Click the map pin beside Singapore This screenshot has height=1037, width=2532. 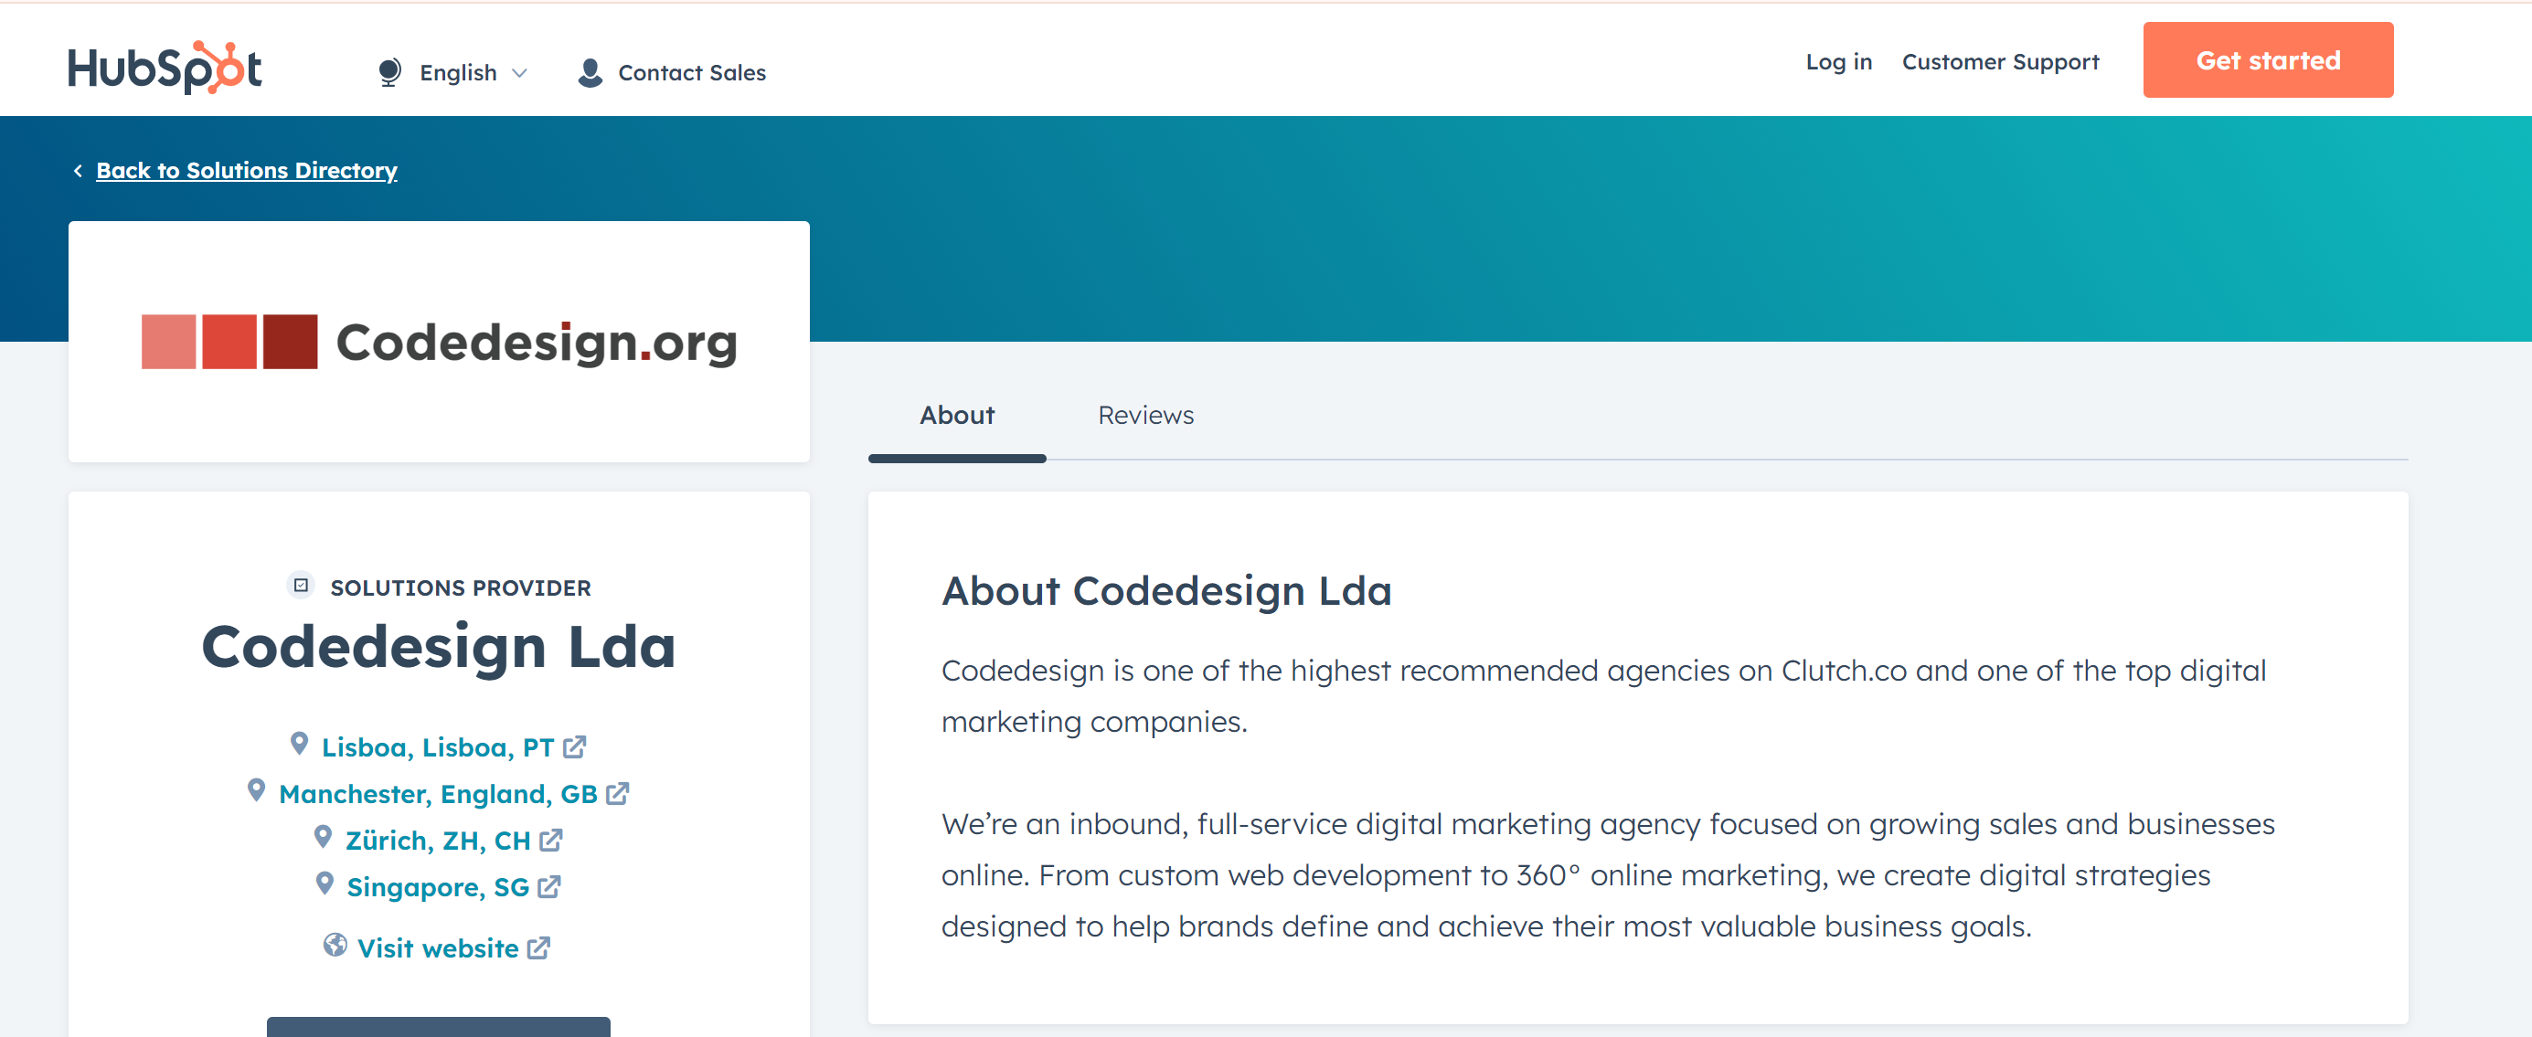point(324,884)
